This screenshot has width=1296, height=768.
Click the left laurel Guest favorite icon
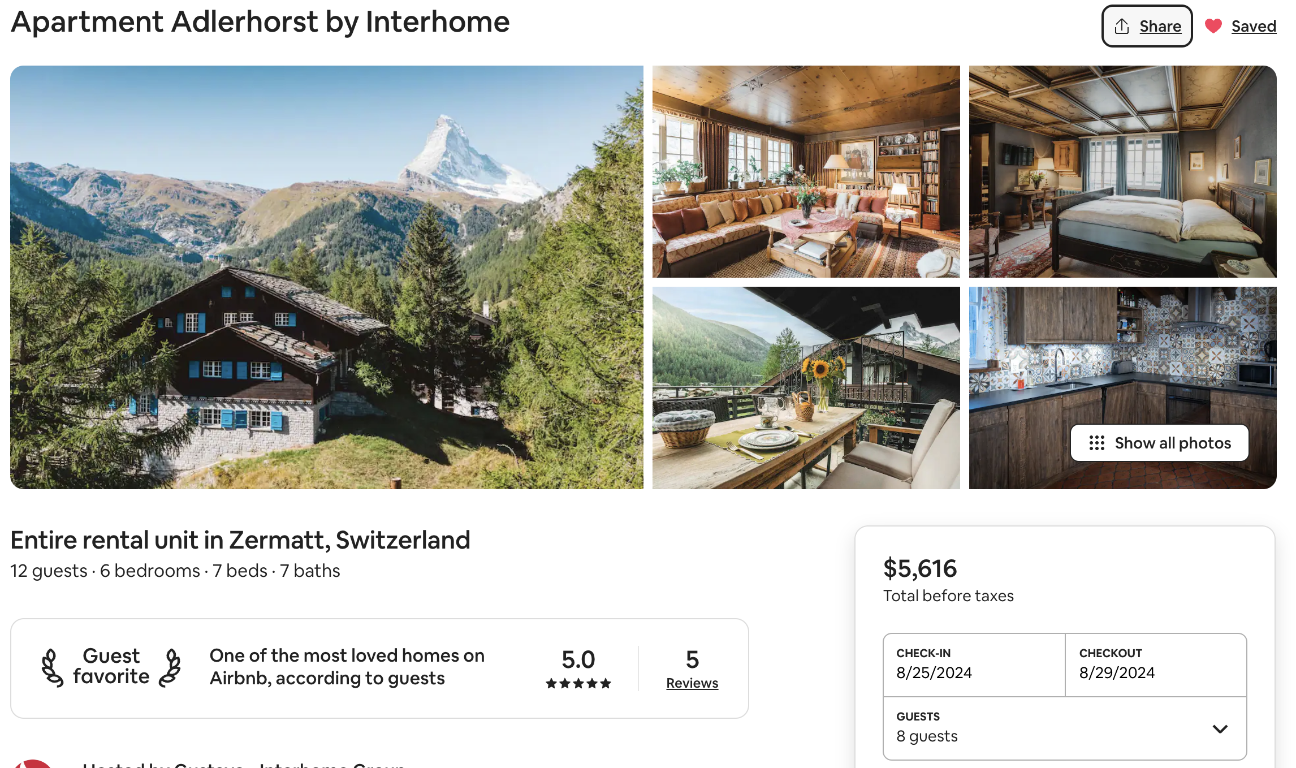[52, 668]
